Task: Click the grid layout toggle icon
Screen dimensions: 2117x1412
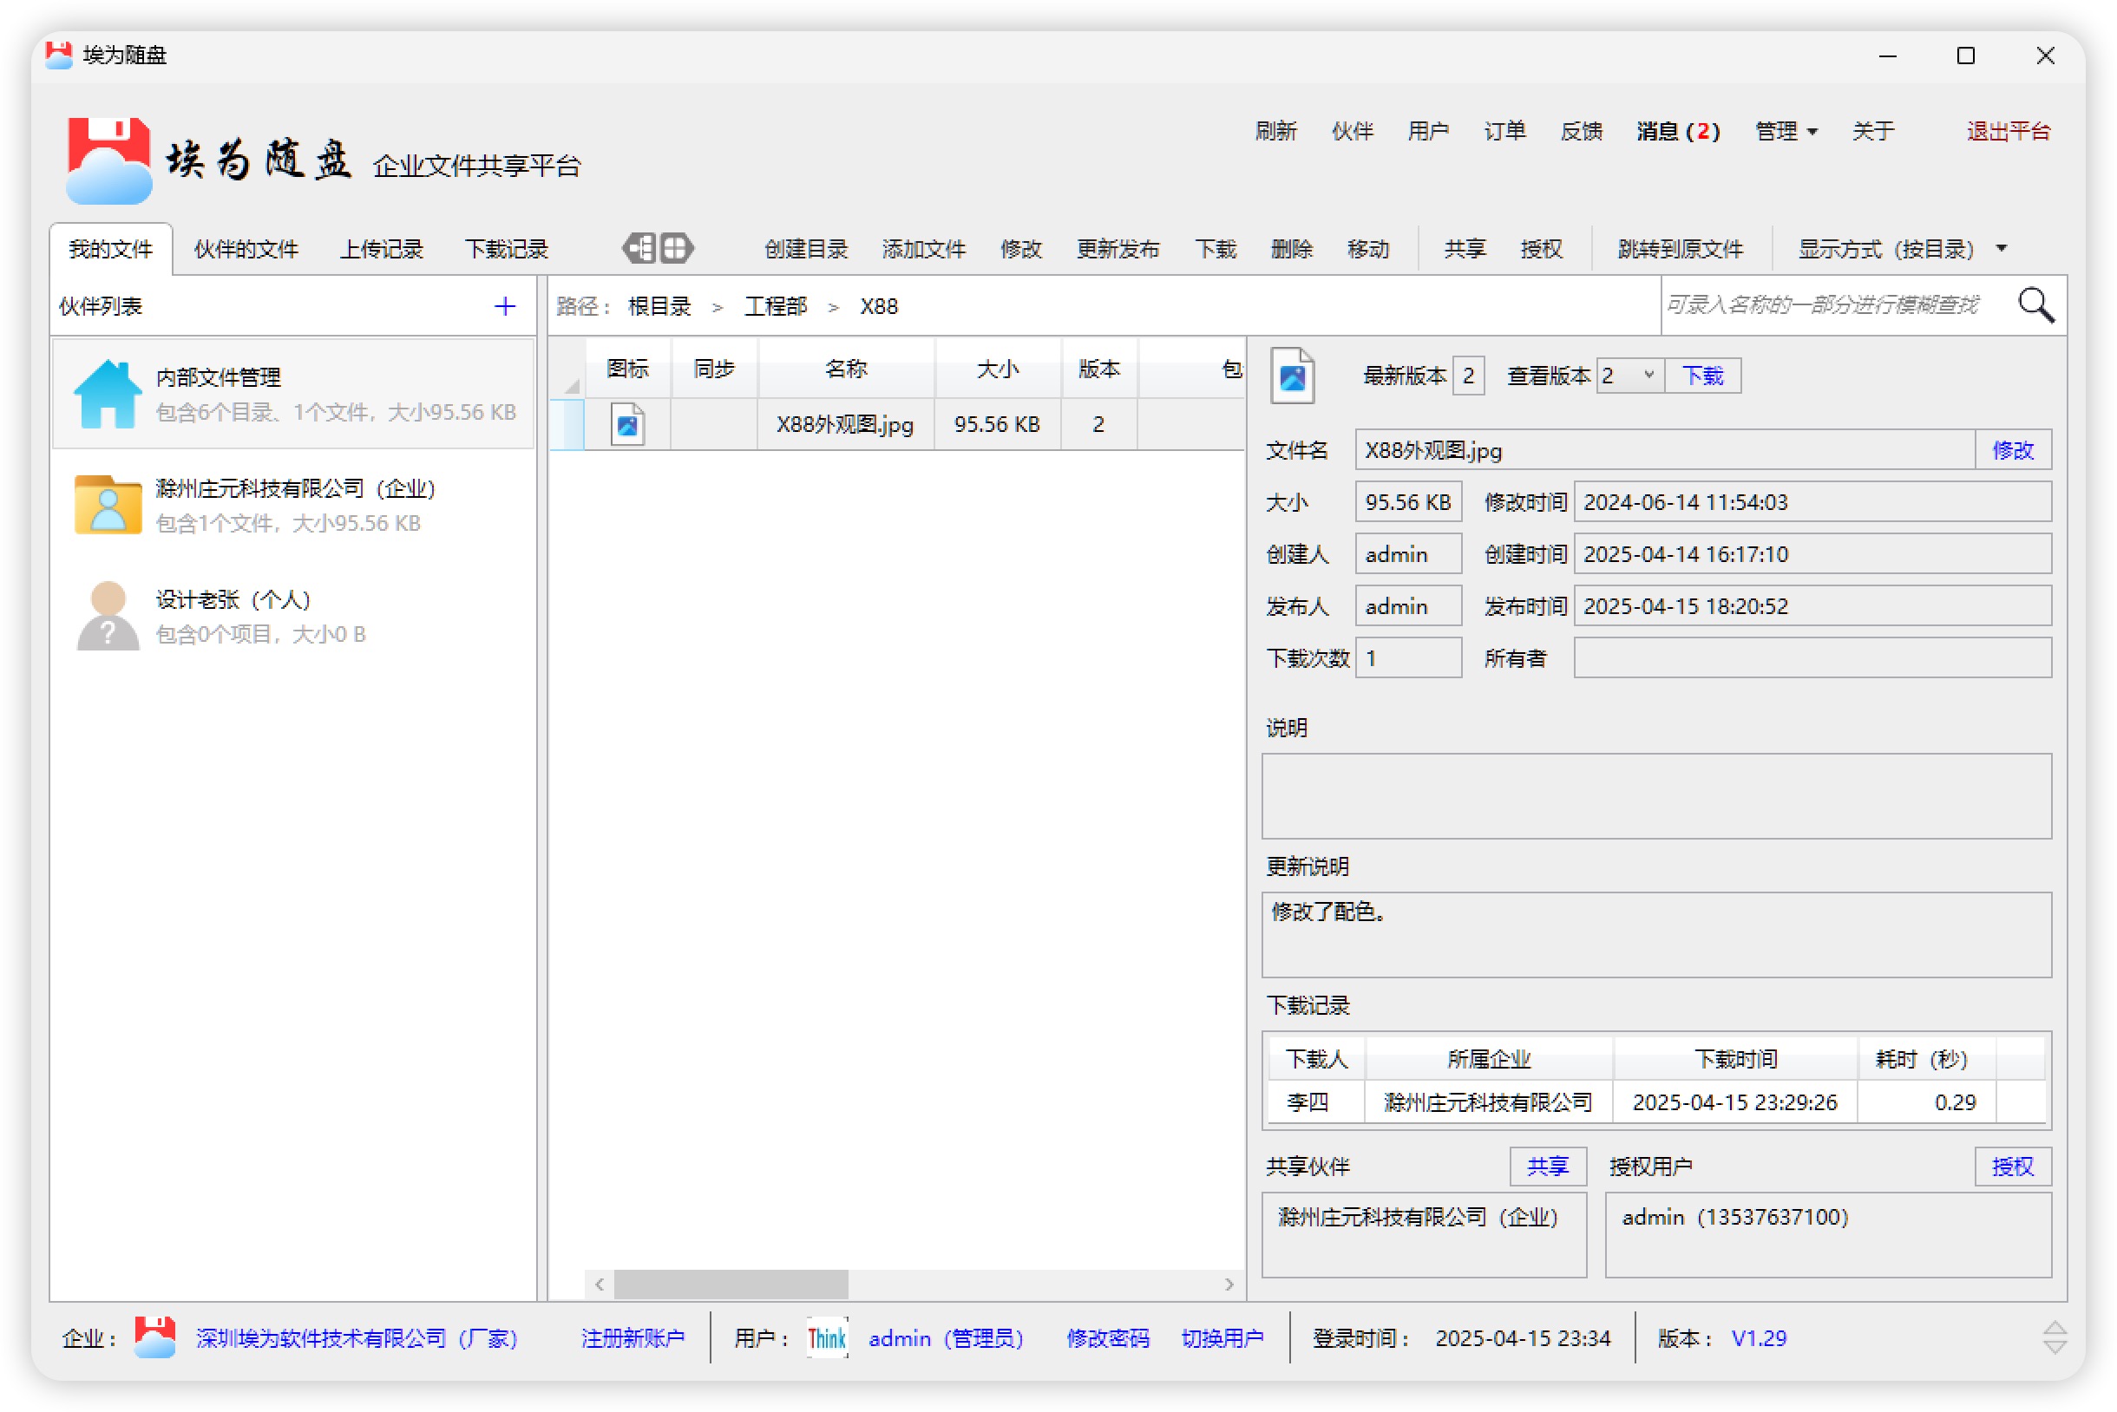Action: (676, 248)
